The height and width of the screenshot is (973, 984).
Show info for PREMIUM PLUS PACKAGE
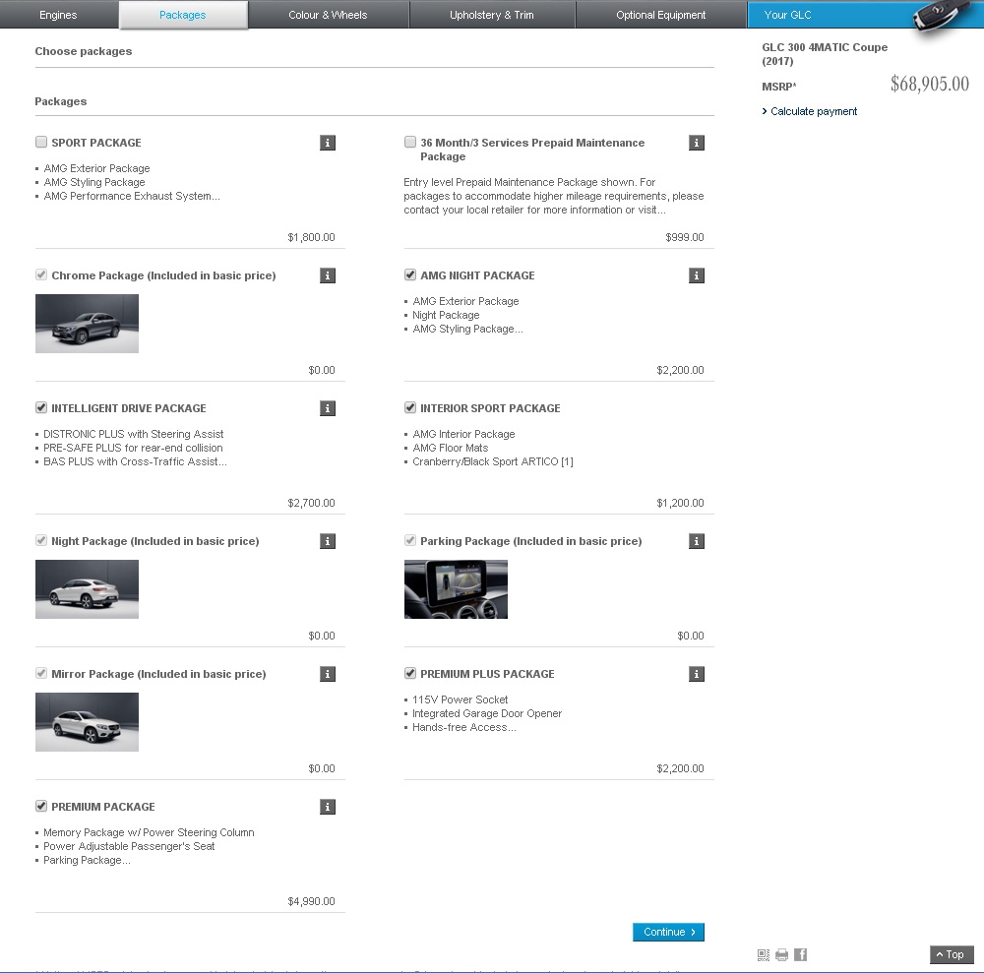point(696,674)
